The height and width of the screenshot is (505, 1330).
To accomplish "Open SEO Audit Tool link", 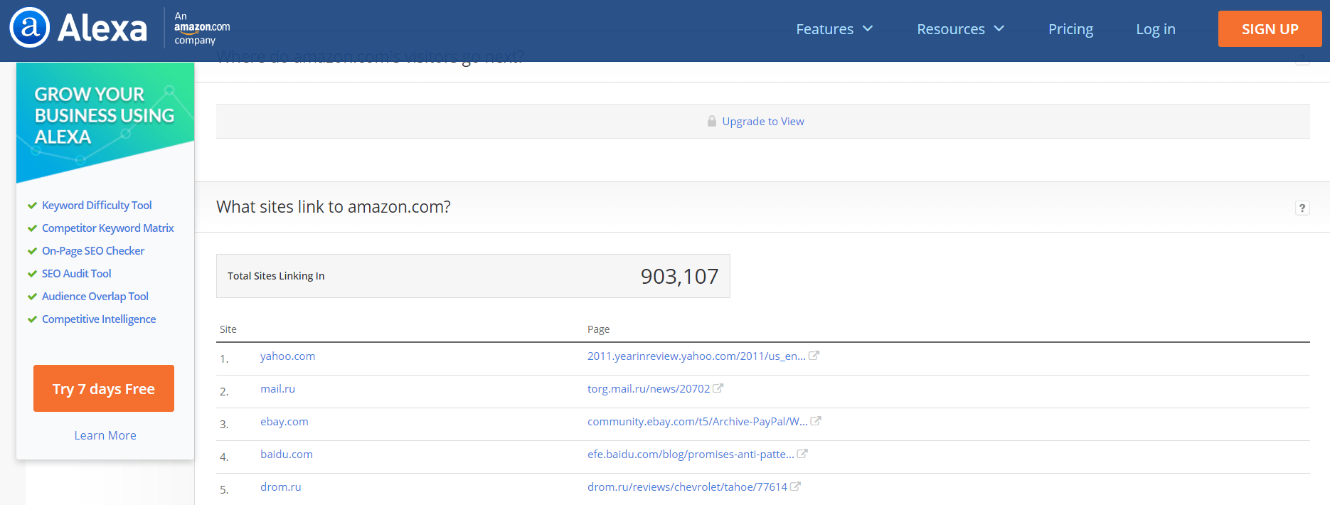I will [77, 274].
